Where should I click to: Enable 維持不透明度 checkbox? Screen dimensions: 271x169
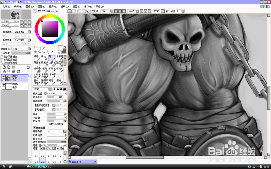click(x=49, y=124)
